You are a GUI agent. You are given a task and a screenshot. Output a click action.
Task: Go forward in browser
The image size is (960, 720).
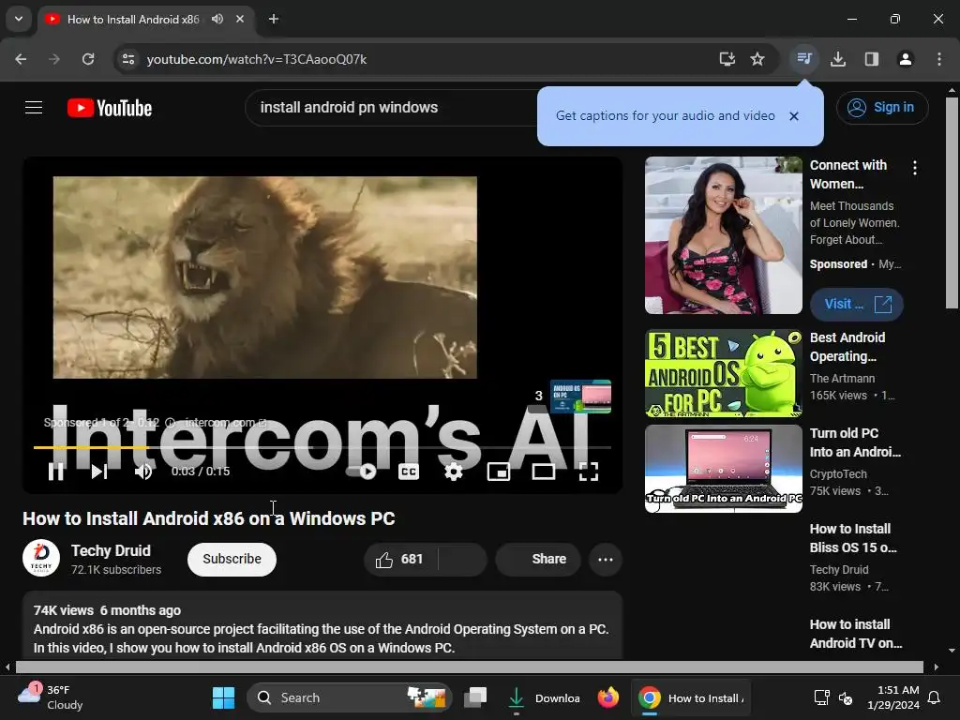click(x=54, y=59)
